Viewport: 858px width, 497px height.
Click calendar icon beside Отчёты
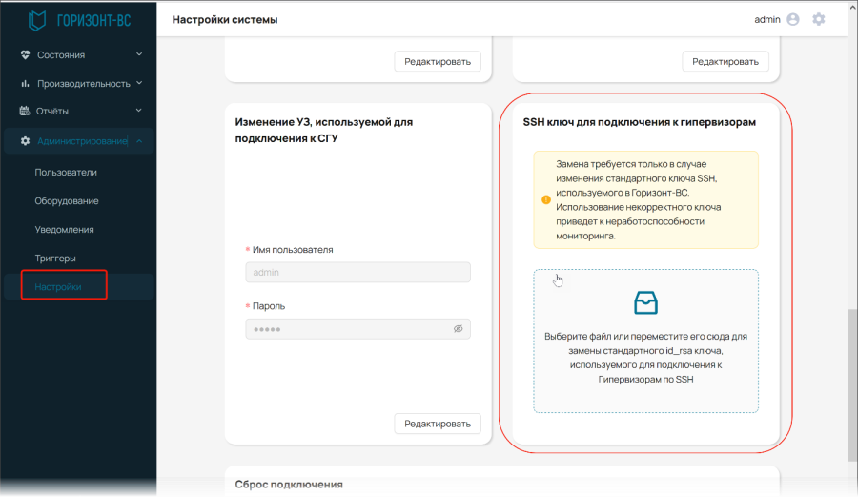point(25,111)
